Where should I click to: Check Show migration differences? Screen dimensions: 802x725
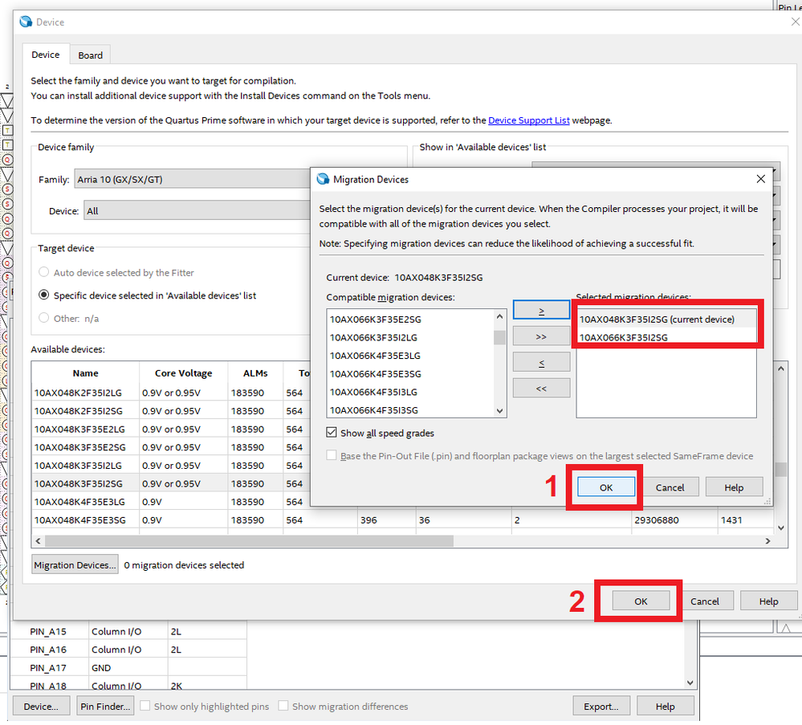(283, 706)
